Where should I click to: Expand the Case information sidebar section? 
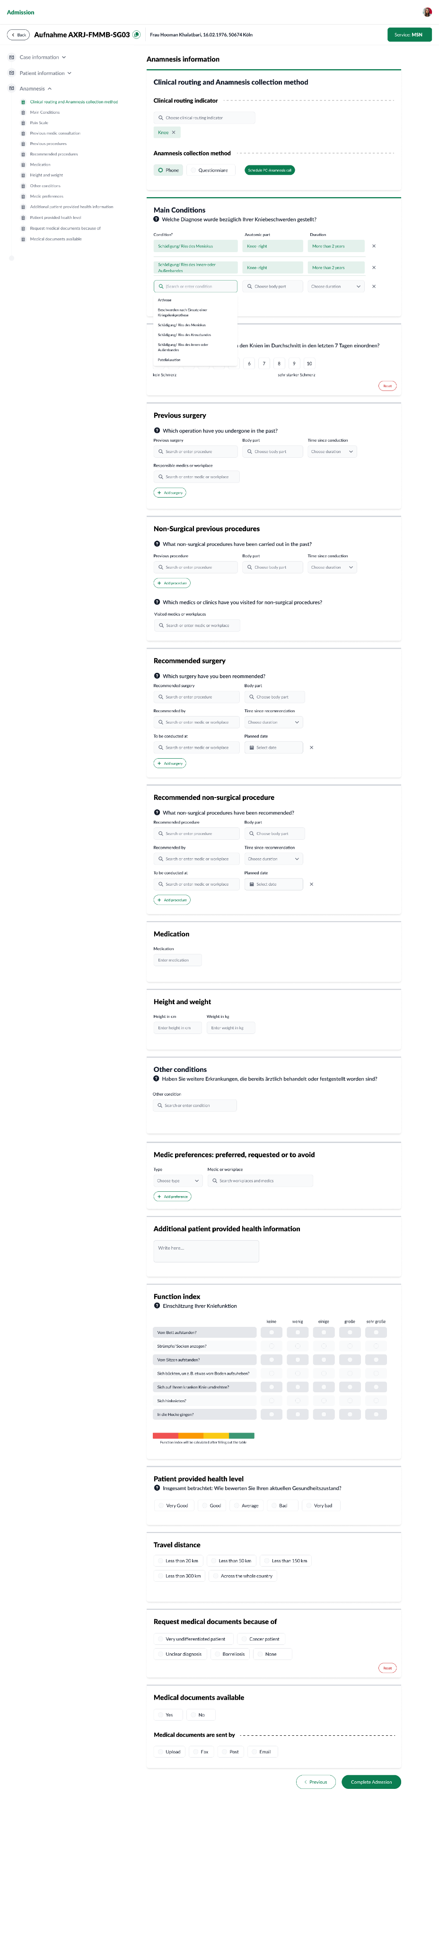coord(42,57)
